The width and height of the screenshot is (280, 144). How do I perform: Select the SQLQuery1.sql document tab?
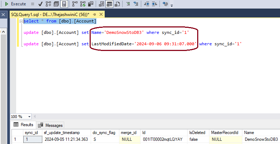point(50,15)
